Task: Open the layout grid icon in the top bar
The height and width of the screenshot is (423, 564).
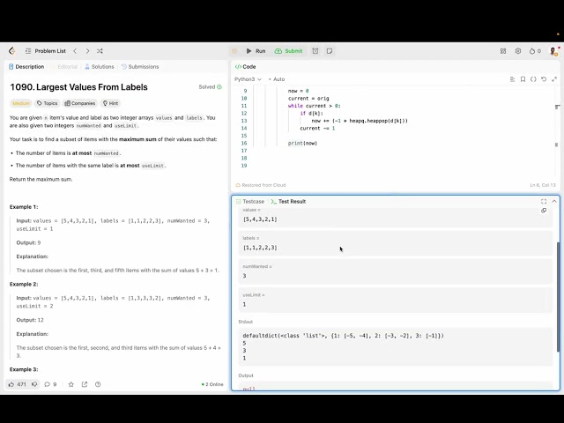Action: (503, 51)
